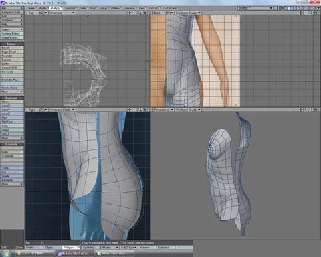Pan icon in Perspective viewport header
321x257 pixels.
pos(301,110)
